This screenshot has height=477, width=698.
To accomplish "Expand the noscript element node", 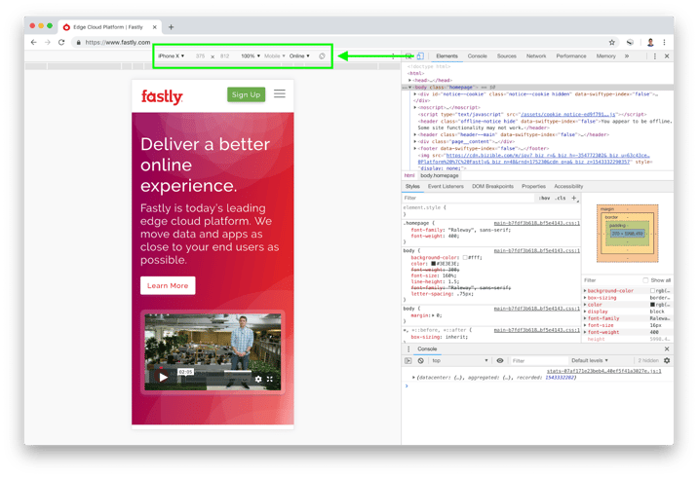I will 415,108.
